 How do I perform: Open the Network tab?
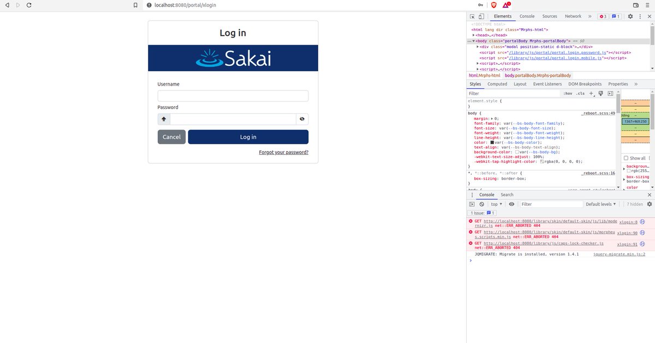pos(573,16)
